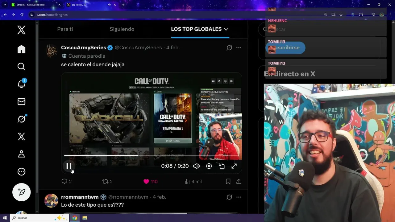
Task: Open Chrome zoom magnifier in address bar
Action: (326, 14)
